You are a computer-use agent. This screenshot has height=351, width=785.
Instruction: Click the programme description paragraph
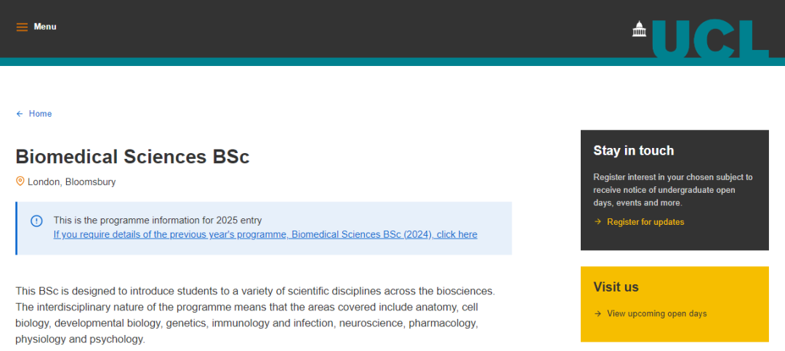point(255,315)
